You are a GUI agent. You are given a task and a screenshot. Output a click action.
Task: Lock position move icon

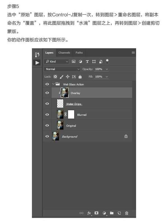(x=67, y=77)
